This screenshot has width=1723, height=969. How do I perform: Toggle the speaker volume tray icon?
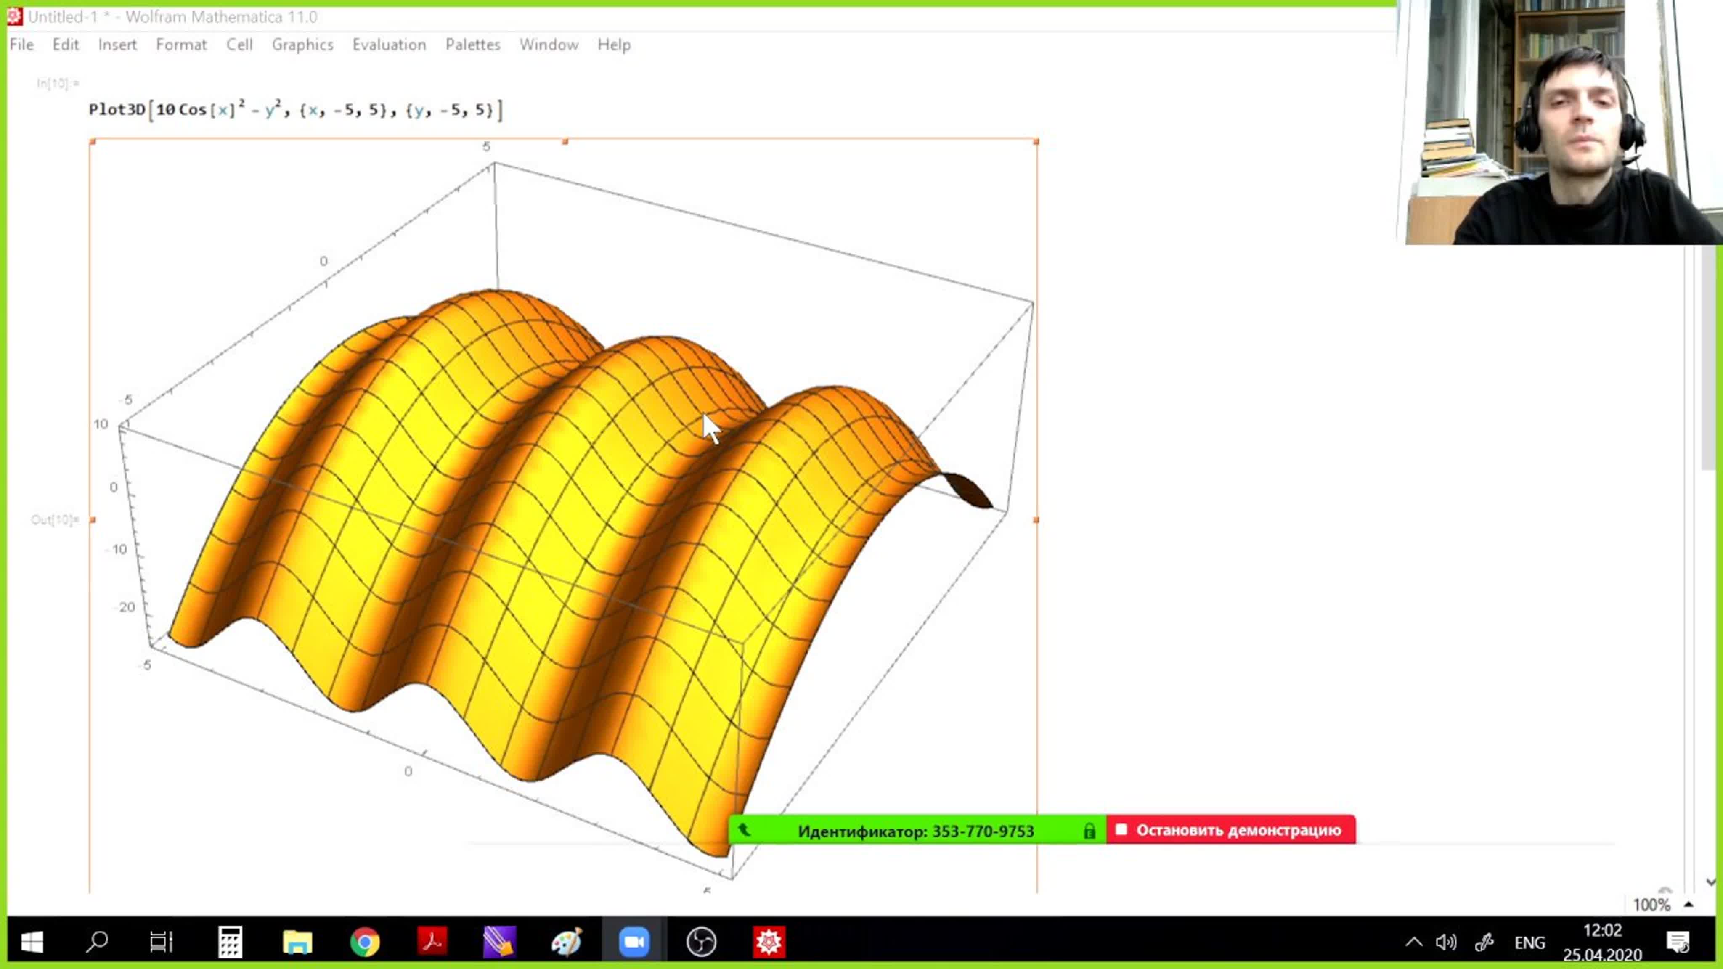point(1445,942)
